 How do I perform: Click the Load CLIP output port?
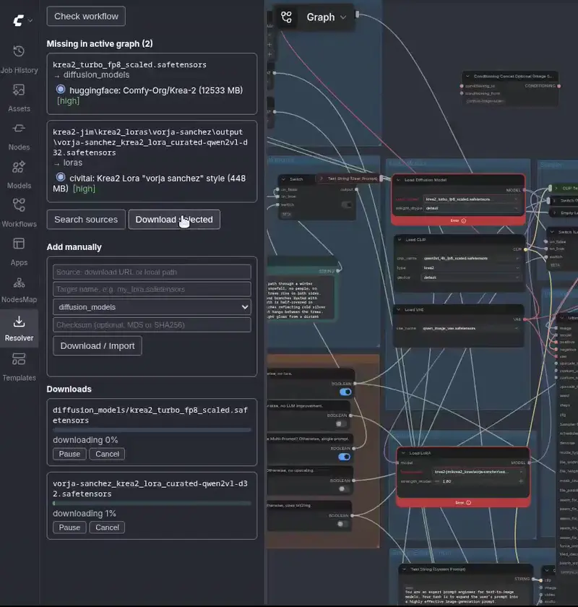(x=525, y=250)
